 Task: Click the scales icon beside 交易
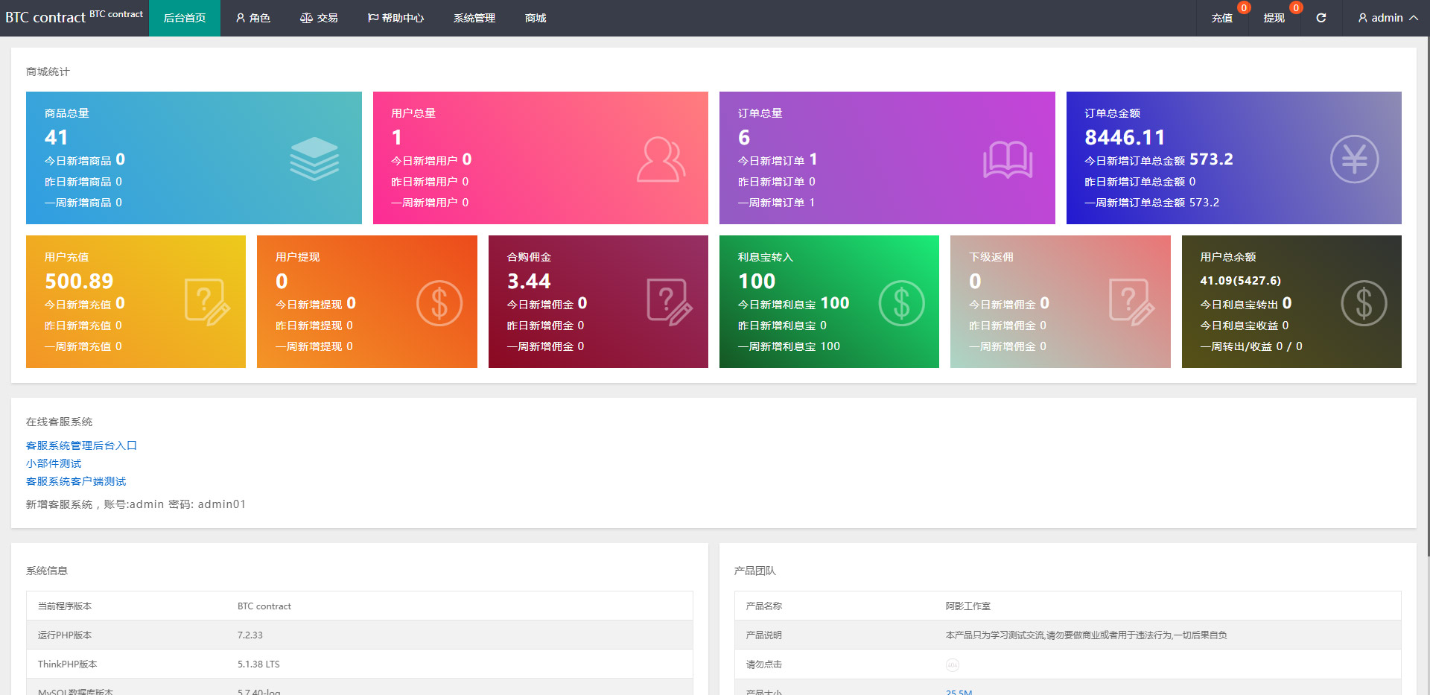click(306, 18)
